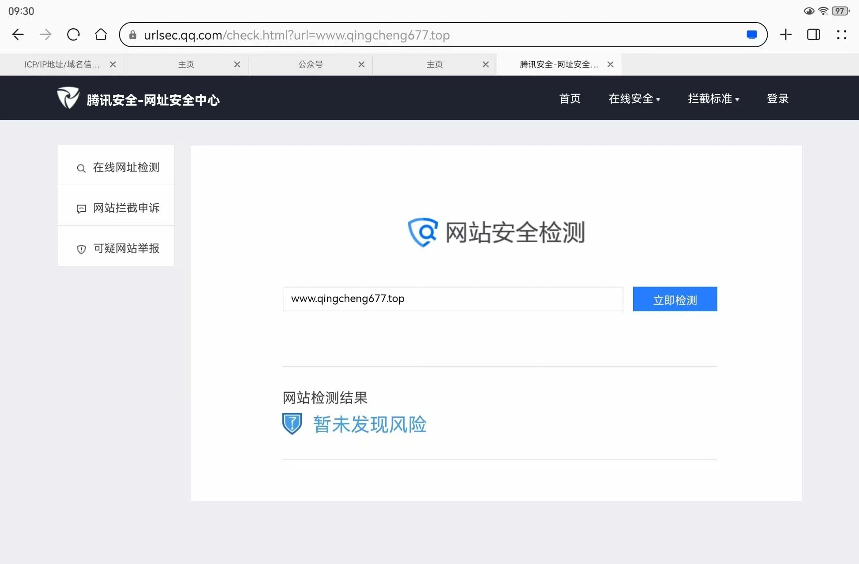859x564 pixels.
Task: Open a new tab with plus icon
Action: 786,35
